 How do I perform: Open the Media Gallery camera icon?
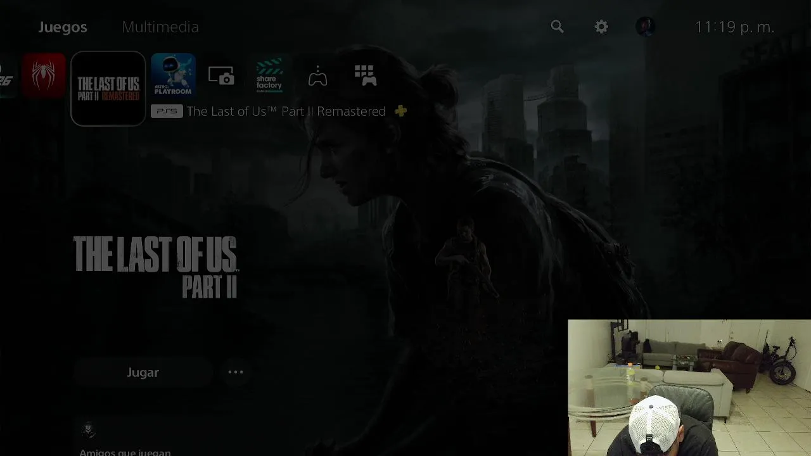click(x=221, y=77)
